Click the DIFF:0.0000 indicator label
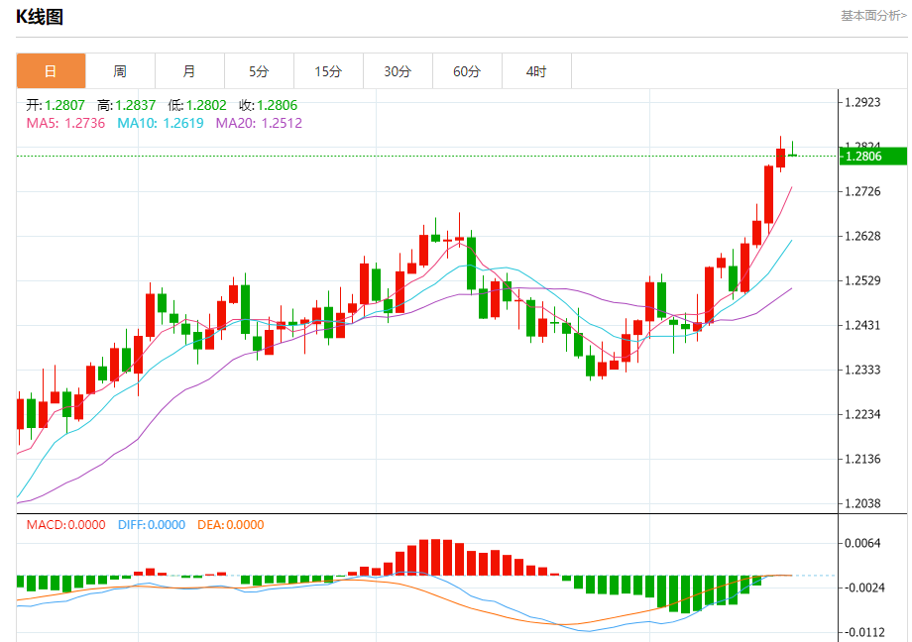This screenshot has height=642, width=912. (152, 524)
